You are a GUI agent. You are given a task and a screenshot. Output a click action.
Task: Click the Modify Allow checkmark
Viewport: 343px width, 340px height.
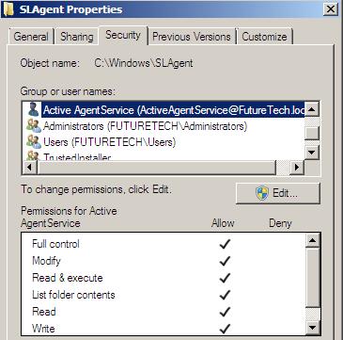(x=225, y=261)
